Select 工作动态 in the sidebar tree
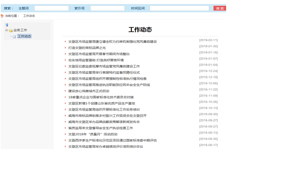The image size is (295, 188). (24, 37)
